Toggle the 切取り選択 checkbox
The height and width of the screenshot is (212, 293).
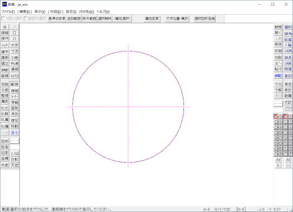[12, 18]
